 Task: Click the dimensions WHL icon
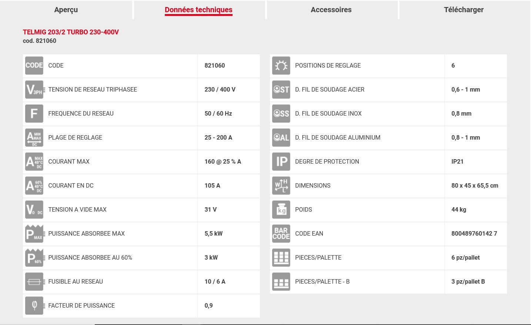[x=281, y=186]
